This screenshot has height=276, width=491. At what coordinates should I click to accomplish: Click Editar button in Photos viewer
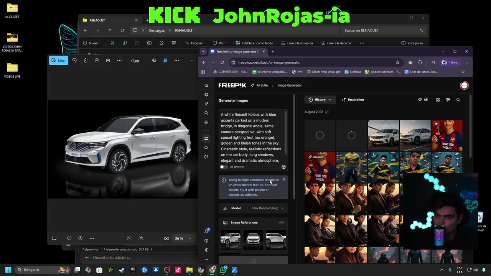coord(59,61)
